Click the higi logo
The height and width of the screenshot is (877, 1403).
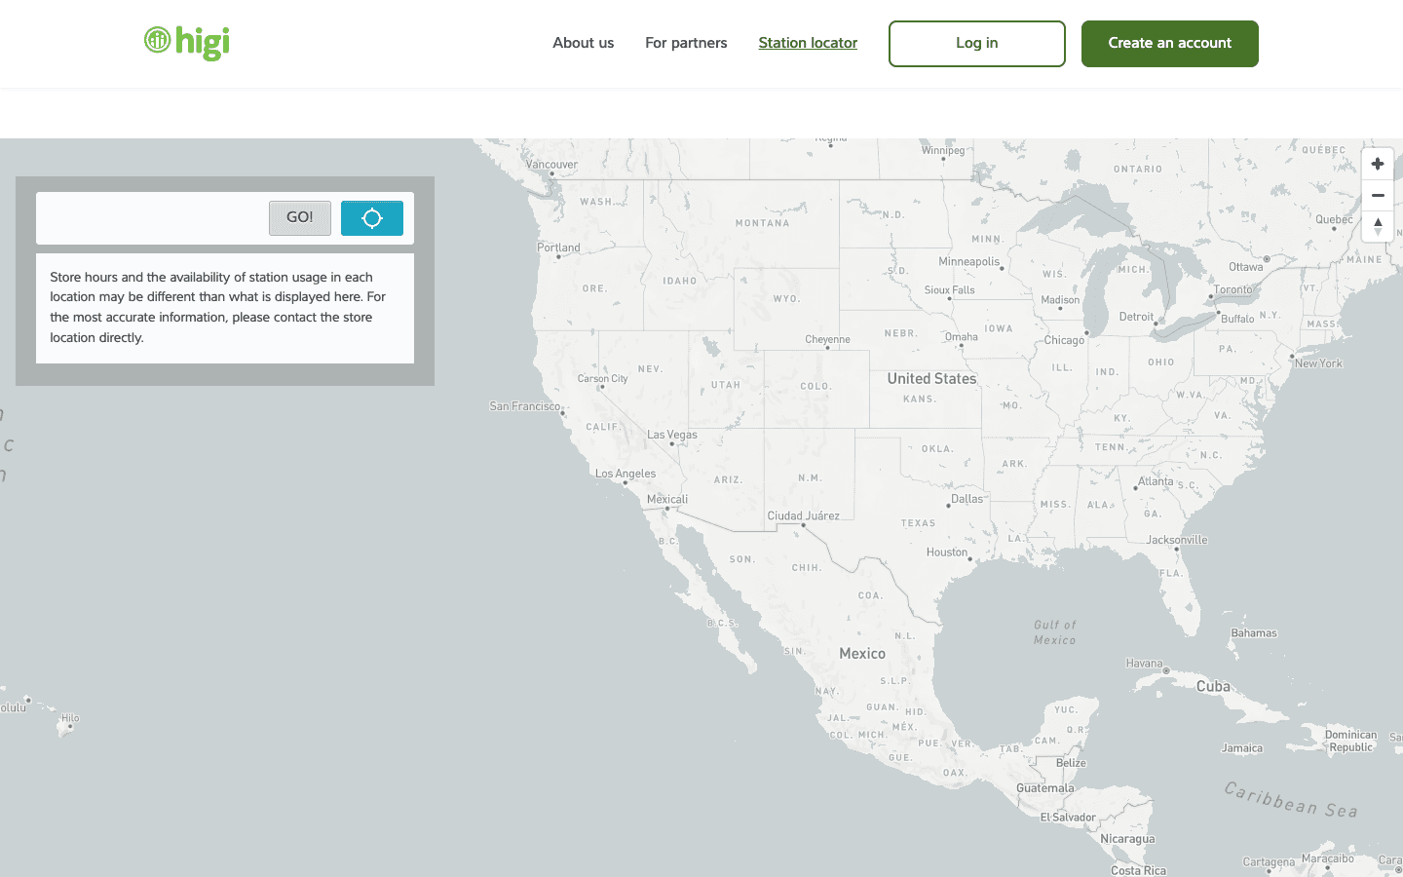187,42
